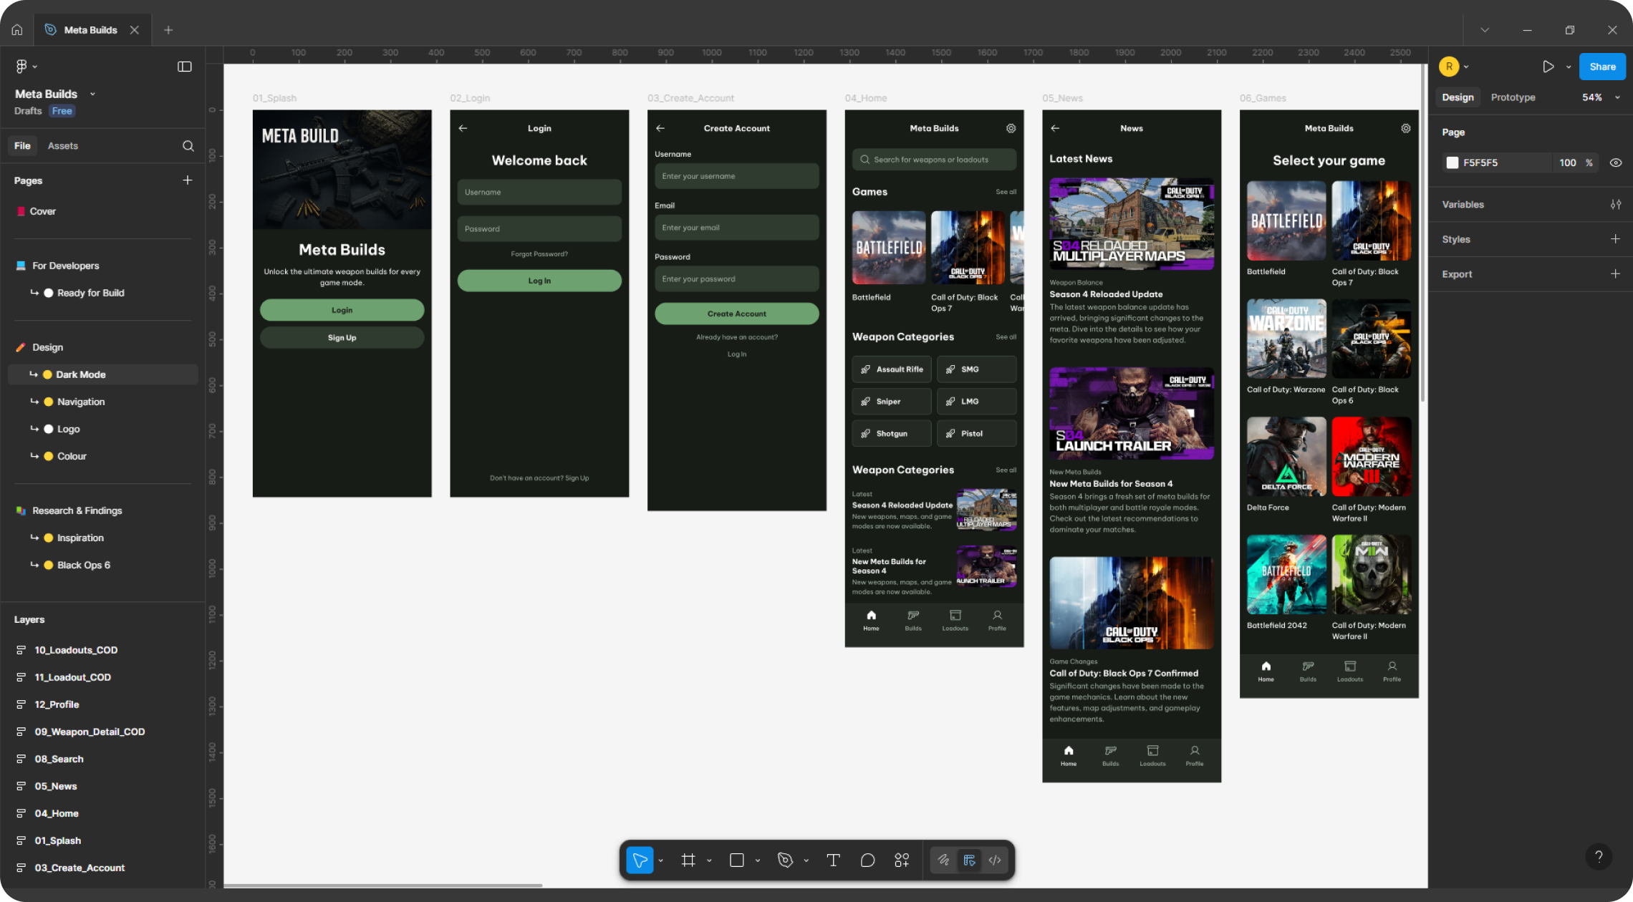
Task: Open the 54% zoom dropdown
Action: pos(1601,97)
